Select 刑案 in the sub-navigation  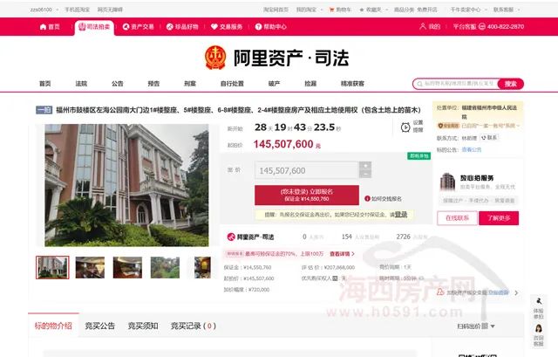[x=190, y=84]
